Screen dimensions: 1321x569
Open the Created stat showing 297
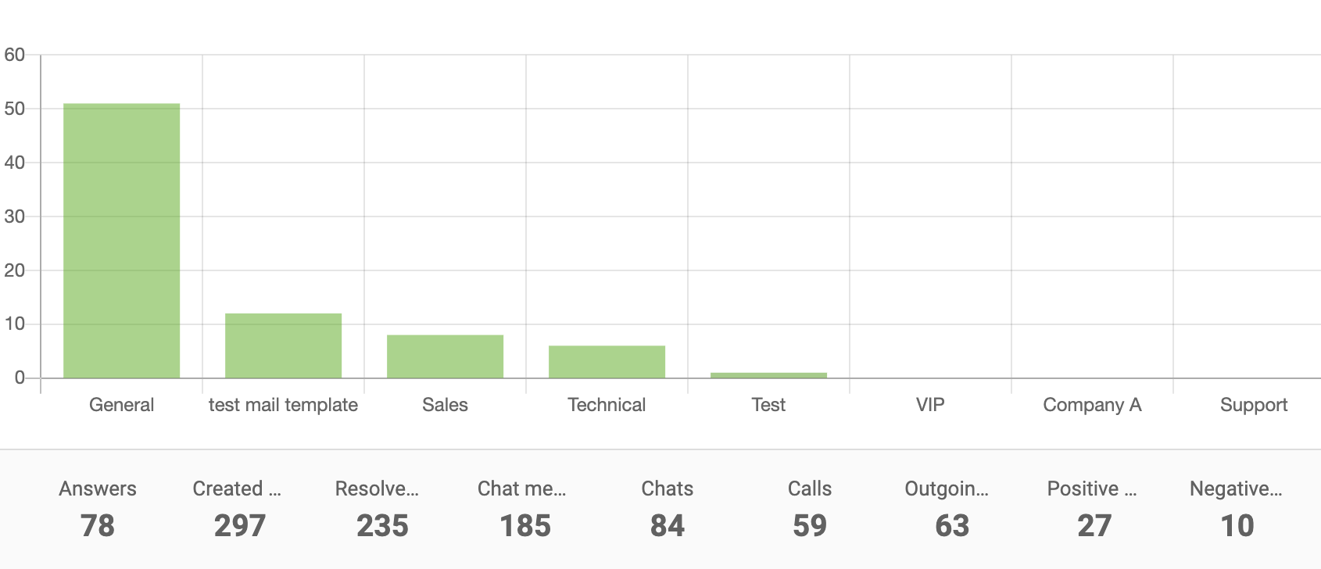239,509
